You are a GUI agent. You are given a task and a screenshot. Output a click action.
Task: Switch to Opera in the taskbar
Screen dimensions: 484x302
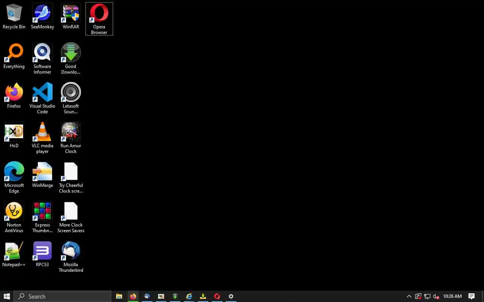tap(217, 296)
